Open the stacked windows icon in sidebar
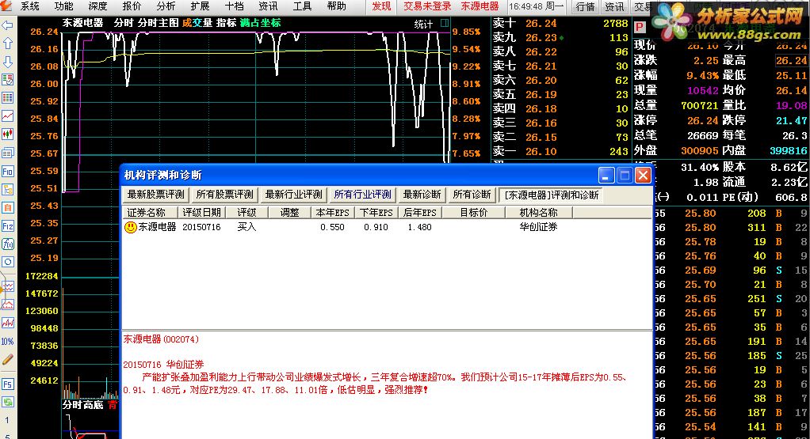The width and height of the screenshot is (810, 439). point(8,153)
